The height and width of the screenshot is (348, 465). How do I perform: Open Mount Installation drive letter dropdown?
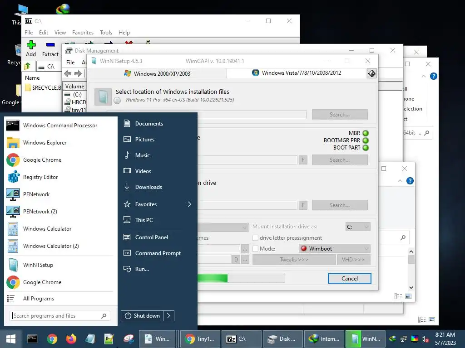point(358,227)
